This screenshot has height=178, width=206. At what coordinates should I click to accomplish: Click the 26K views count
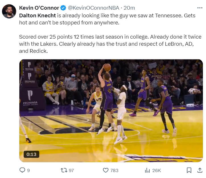(x=156, y=170)
